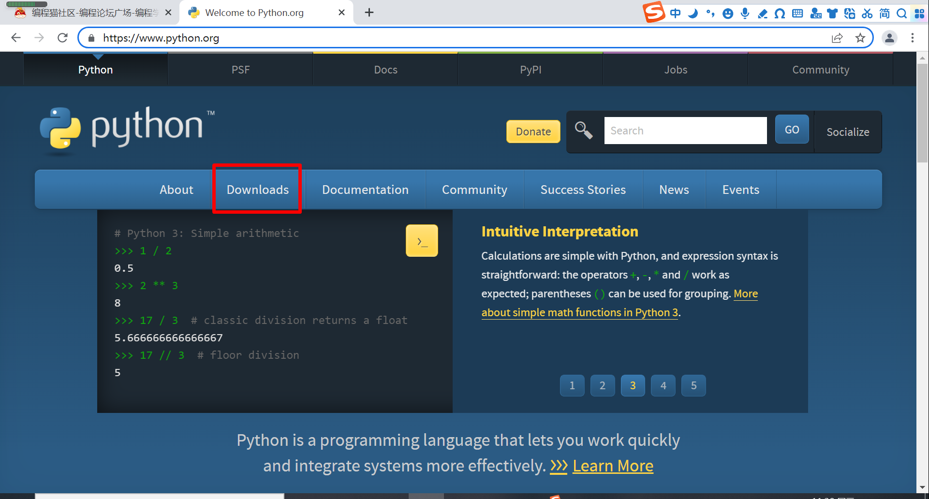Launch the interactive shell button
The image size is (929, 499).
tap(422, 240)
